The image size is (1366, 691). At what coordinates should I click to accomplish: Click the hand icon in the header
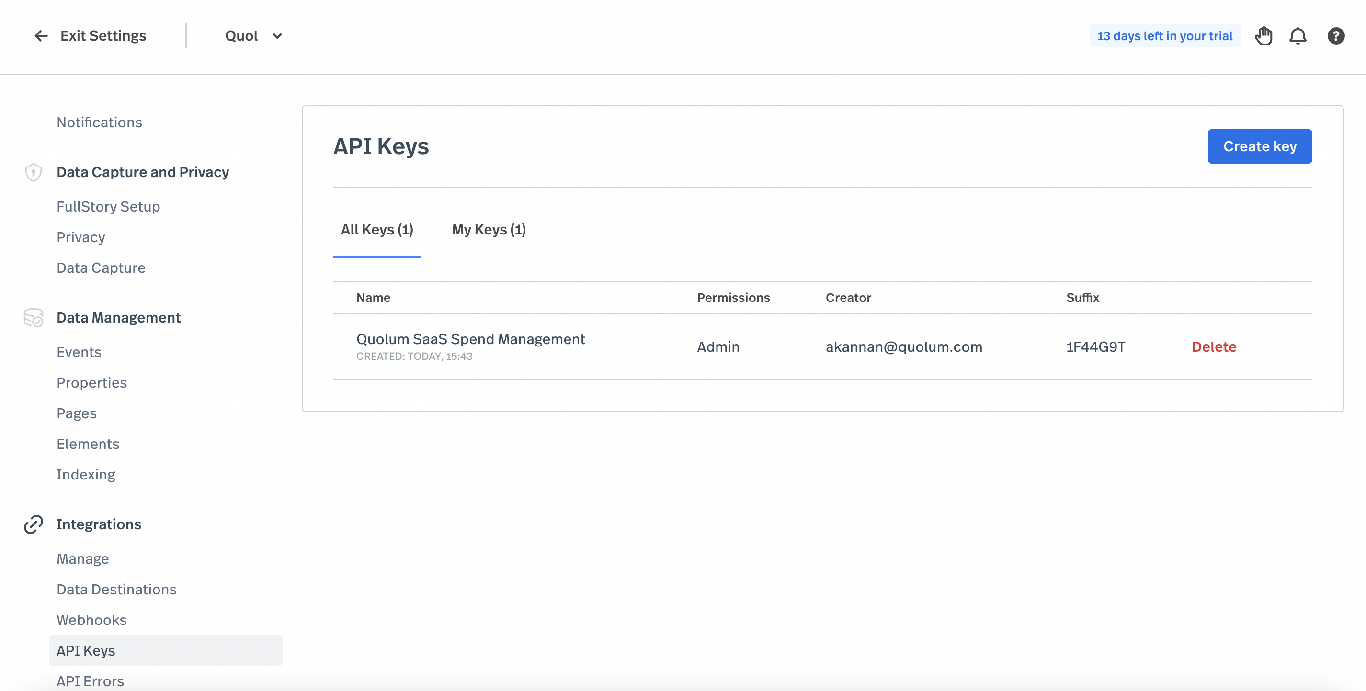pyautogui.click(x=1264, y=36)
